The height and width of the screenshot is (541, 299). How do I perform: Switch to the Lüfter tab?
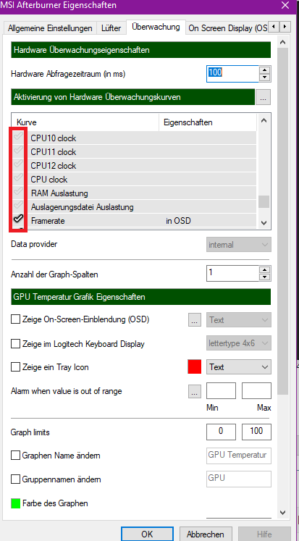point(111,28)
